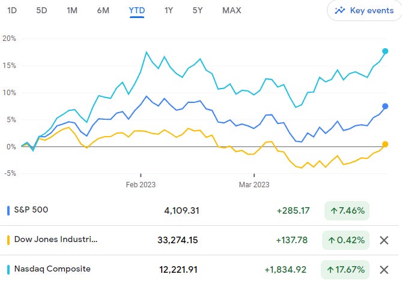The image size is (402, 283).
Task: Remove Dow Jones comparison with X
Action: (x=384, y=240)
